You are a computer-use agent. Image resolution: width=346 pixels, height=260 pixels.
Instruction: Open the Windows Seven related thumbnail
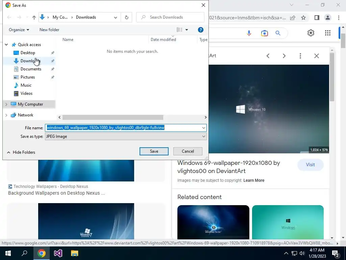[213, 222]
